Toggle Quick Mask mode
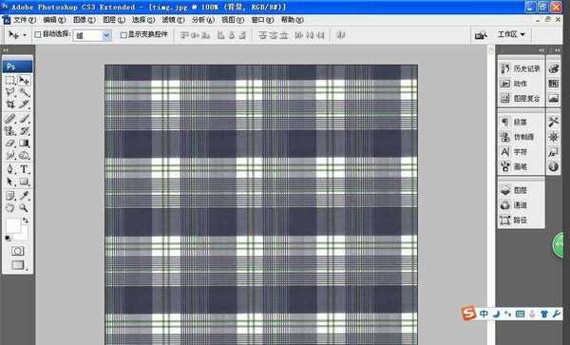 coord(17,251)
